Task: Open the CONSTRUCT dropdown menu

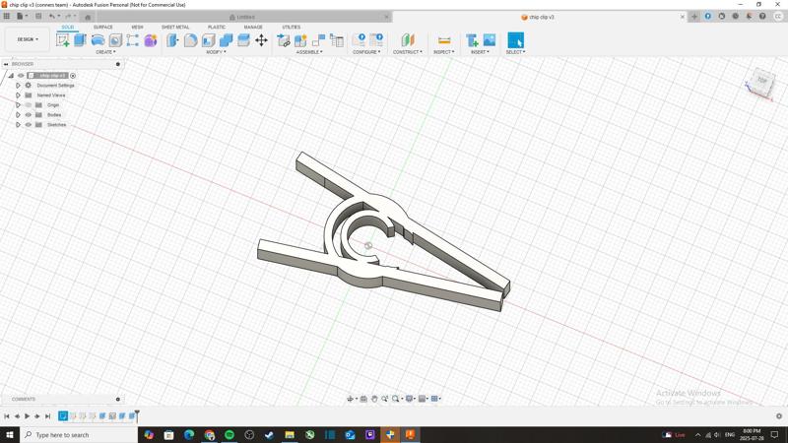Action: coord(408,52)
